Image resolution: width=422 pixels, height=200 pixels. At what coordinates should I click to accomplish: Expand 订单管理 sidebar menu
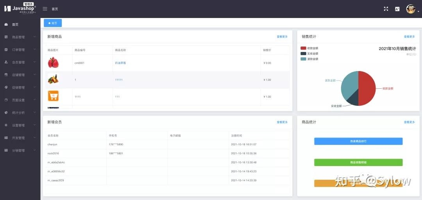pos(18,50)
